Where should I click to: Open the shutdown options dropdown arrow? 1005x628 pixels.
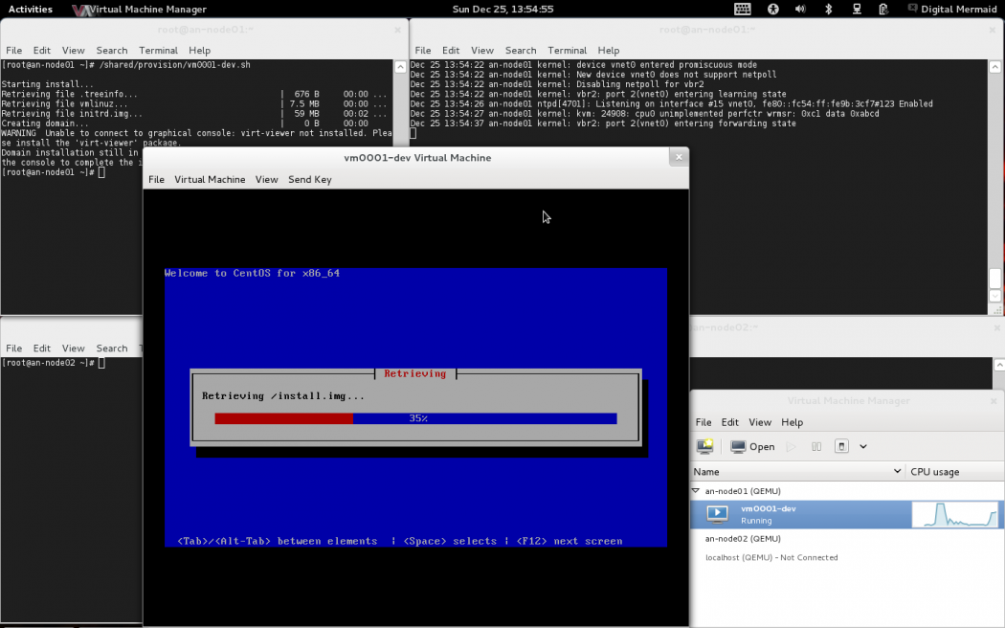[x=864, y=446]
